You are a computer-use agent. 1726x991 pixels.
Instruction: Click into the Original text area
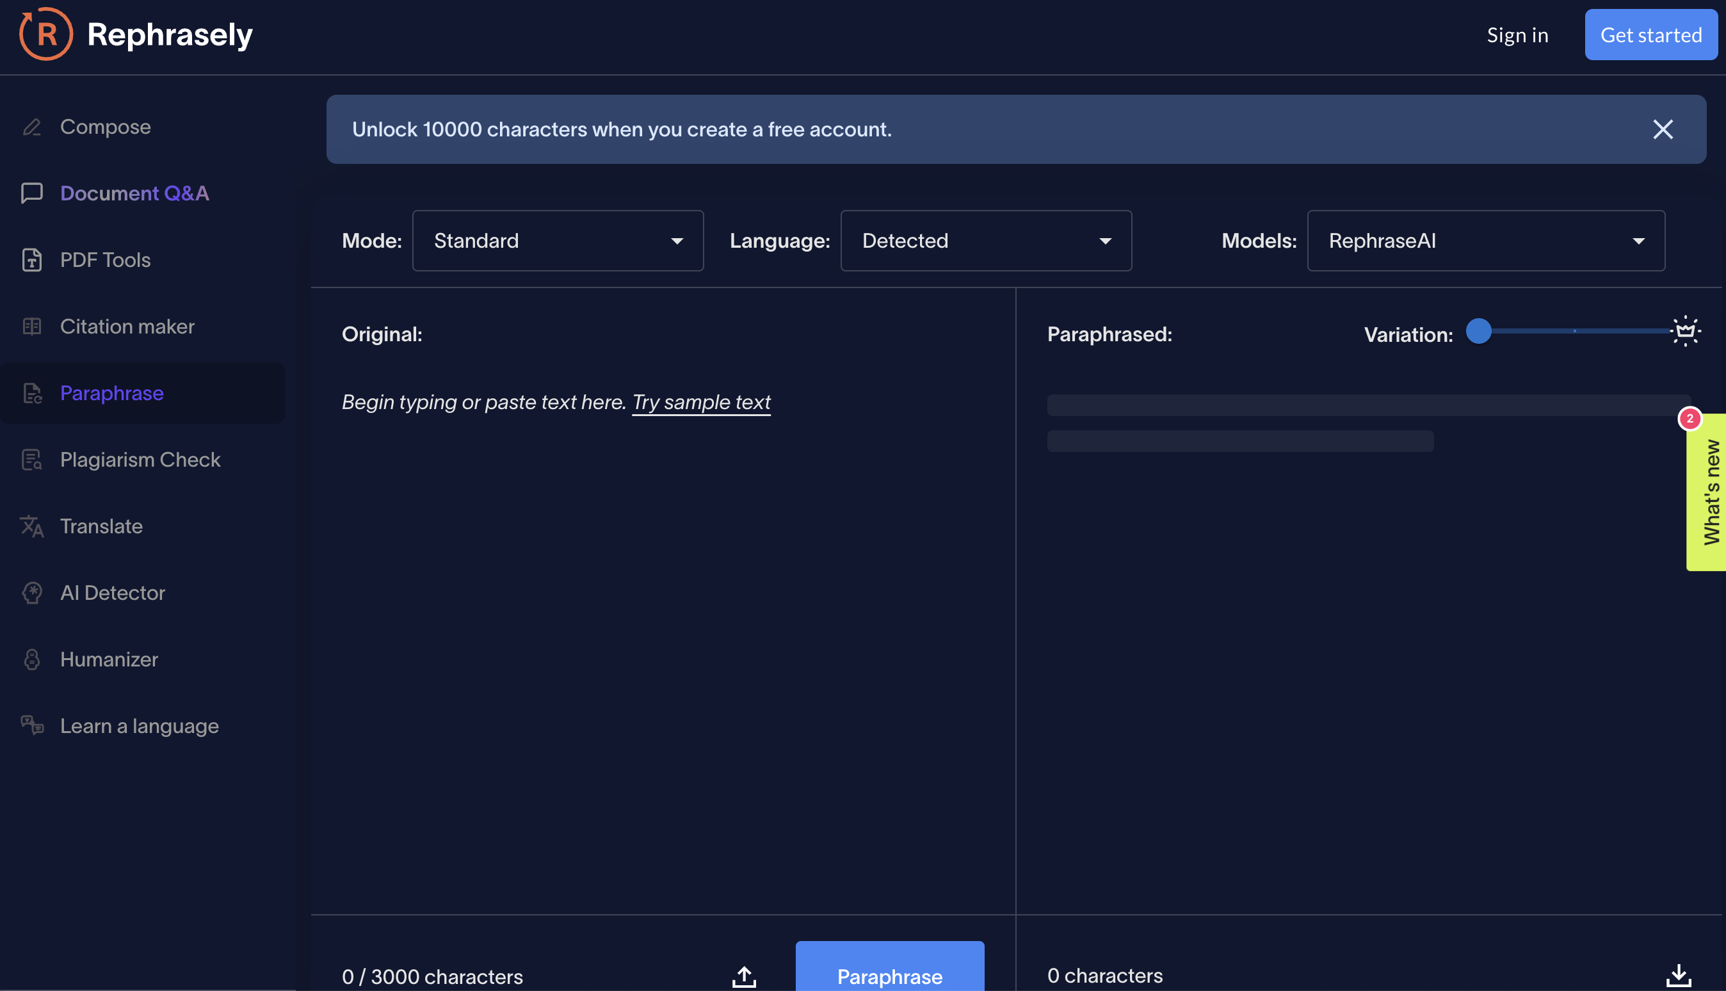[x=664, y=640]
